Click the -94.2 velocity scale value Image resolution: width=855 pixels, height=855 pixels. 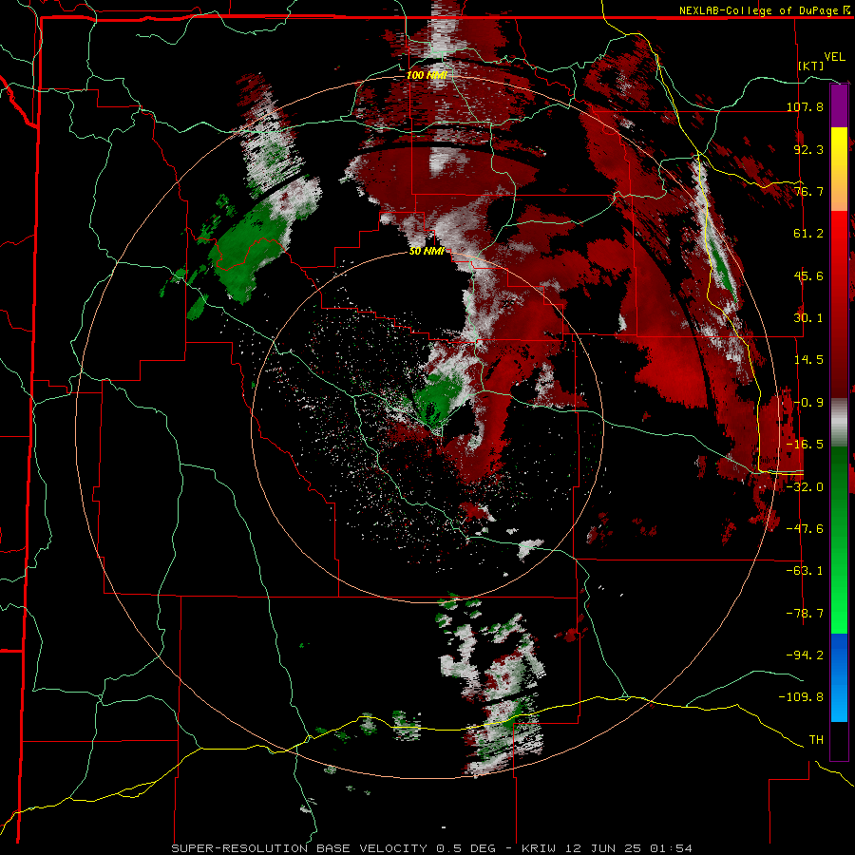(x=805, y=655)
